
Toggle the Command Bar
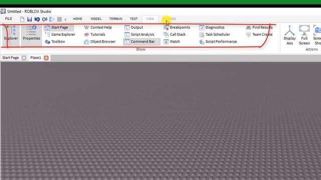point(141,41)
